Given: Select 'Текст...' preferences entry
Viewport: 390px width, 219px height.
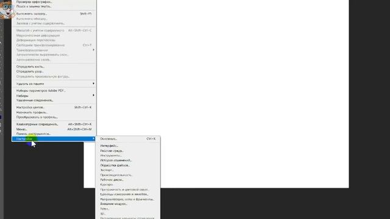Looking at the screenshot, I should (x=128, y=209).
